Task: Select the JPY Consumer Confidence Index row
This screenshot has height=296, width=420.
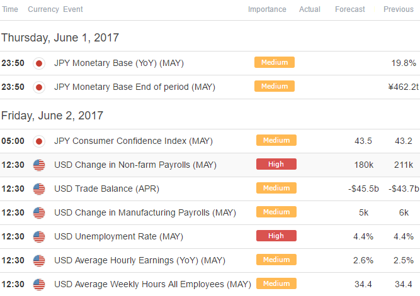Action: [210, 141]
